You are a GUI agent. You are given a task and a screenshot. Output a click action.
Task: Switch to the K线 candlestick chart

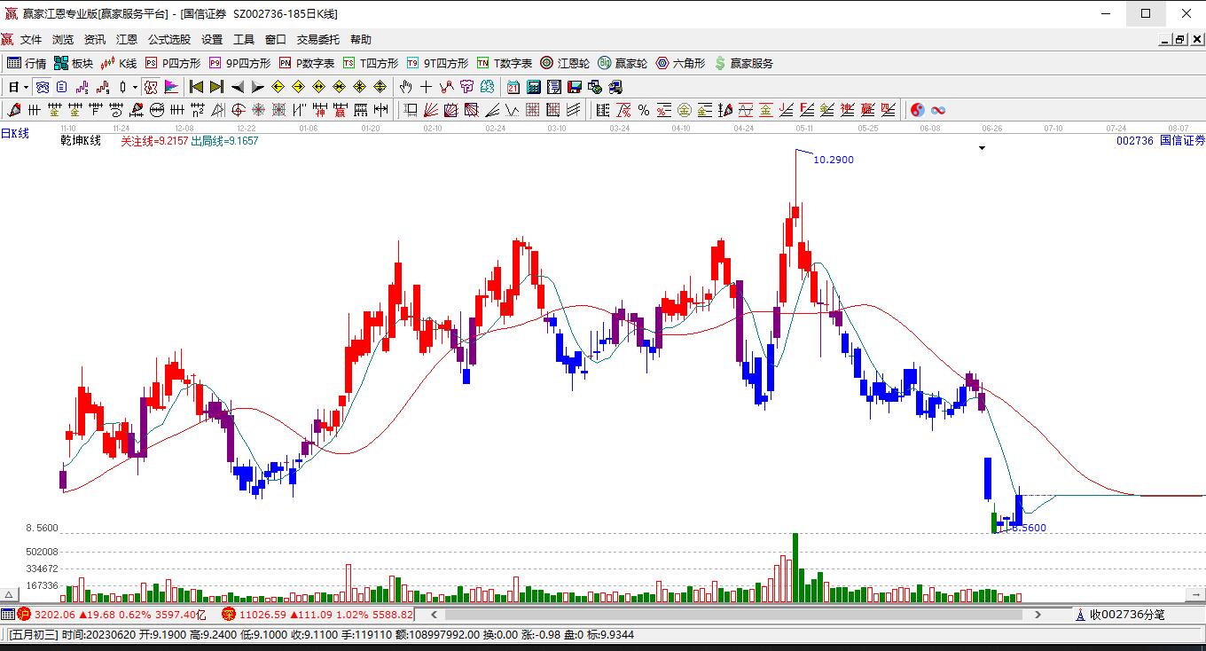pos(119,63)
